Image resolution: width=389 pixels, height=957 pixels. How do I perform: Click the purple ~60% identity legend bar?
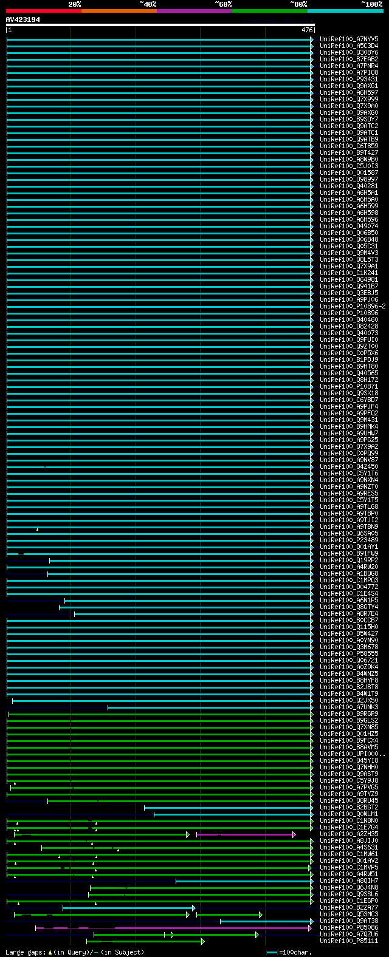(194, 11)
